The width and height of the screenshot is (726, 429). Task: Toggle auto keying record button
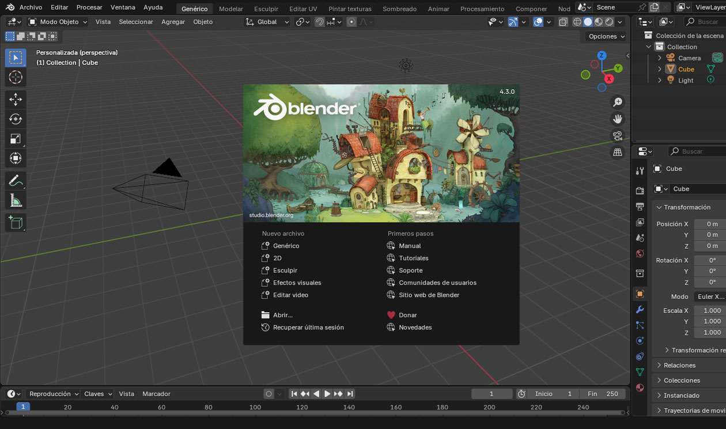coord(269,394)
